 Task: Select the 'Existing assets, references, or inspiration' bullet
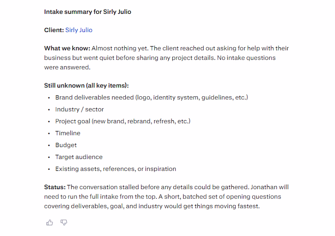pyautogui.click(x=116, y=169)
